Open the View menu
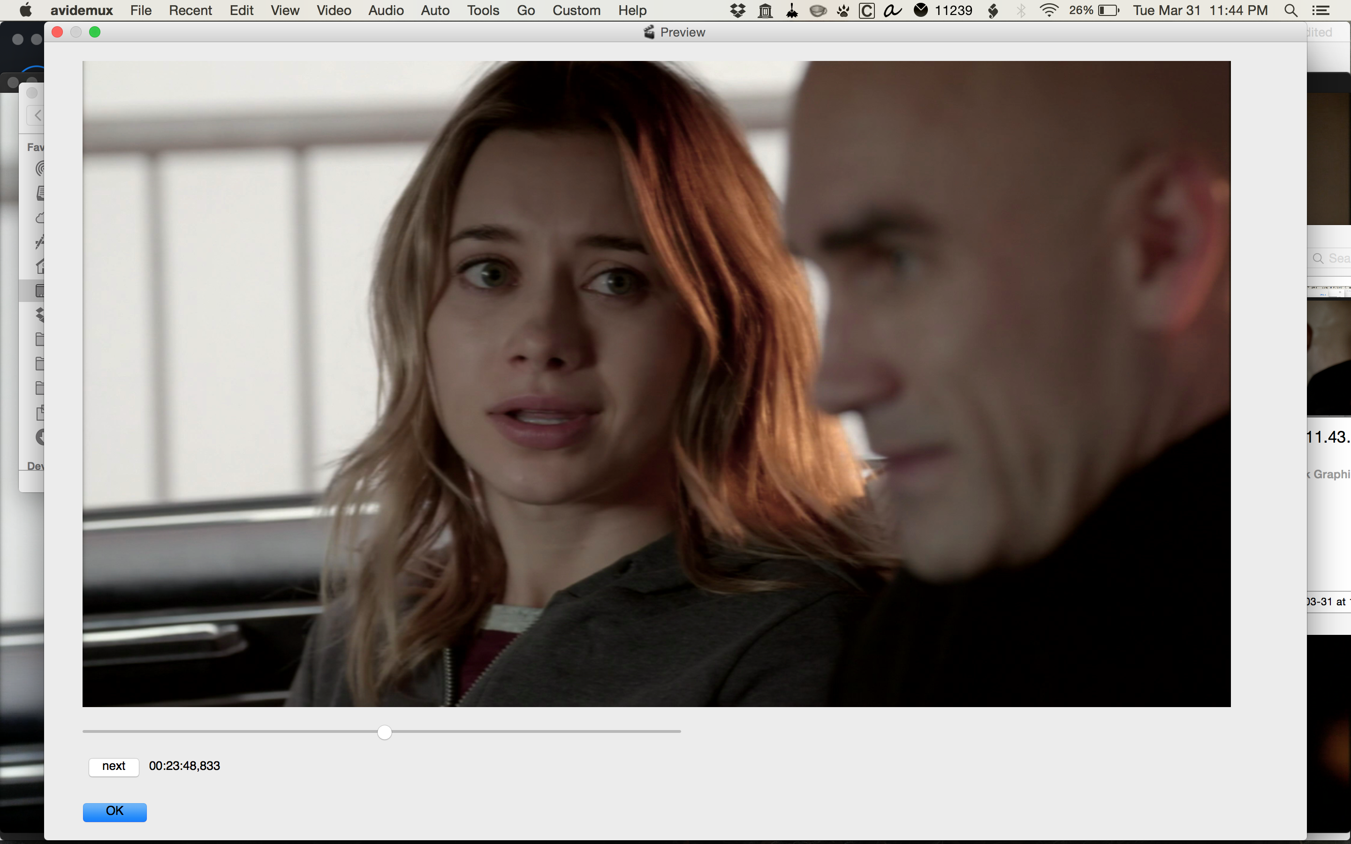This screenshot has width=1351, height=844. coord(285,10)
